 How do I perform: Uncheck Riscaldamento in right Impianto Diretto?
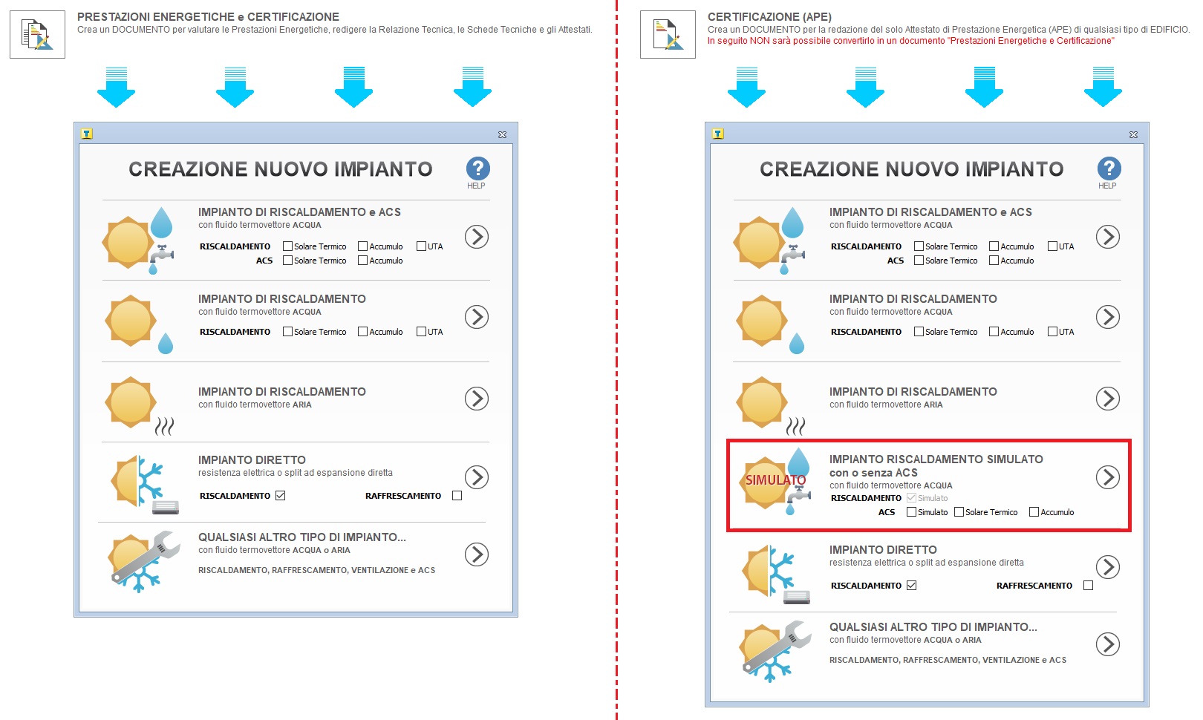(x=911, y=586)
